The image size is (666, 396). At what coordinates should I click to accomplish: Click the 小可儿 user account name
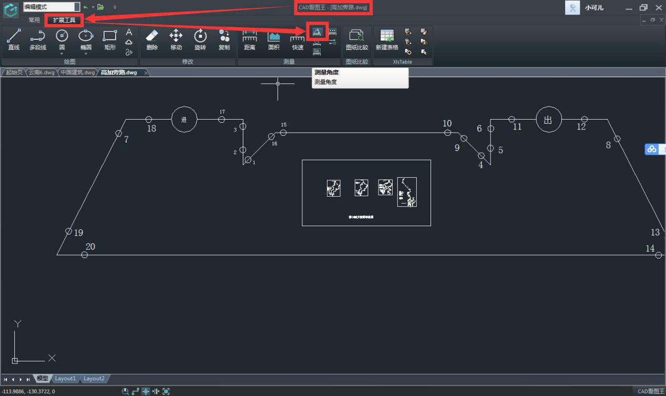coord(594,8)
